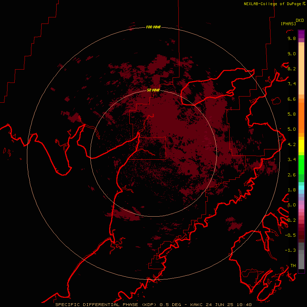Click the [PHAS] legend unit label
Viewport: 307px width, 307px height.
[288, 24]
